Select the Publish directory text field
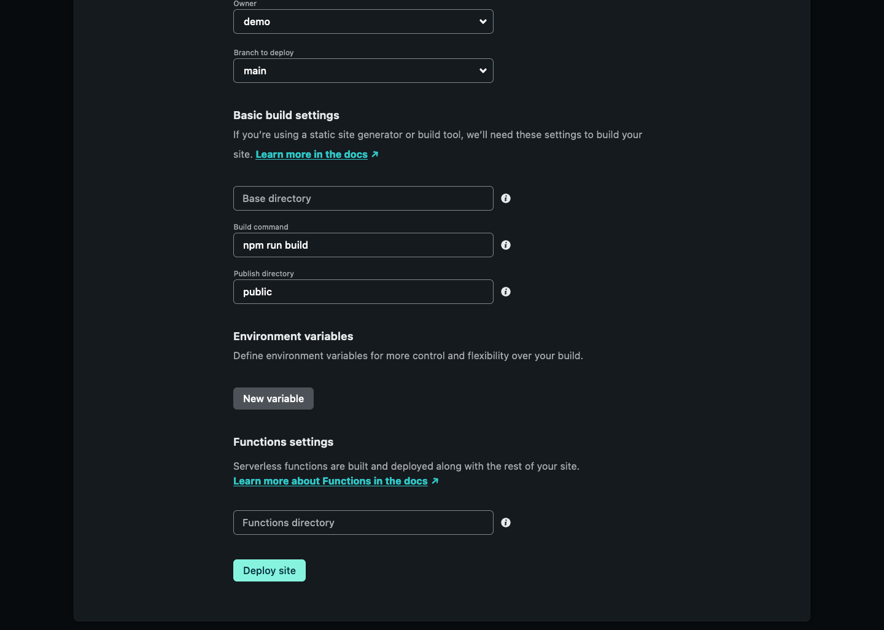Image resolution: width=884 pixels, height=630 pixels. [x=363, y=292]
